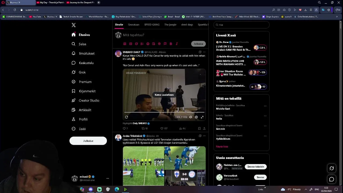The image size is (343, 193).
Task: Add a poll to the post
Action: tap(142, 44)
